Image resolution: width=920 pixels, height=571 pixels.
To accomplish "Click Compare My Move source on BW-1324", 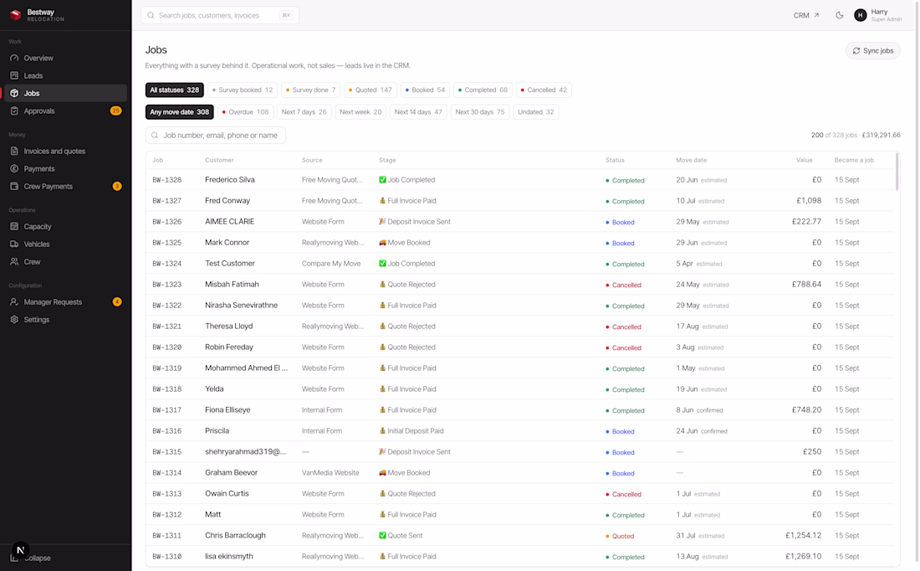I will click(x=331, y=264).
